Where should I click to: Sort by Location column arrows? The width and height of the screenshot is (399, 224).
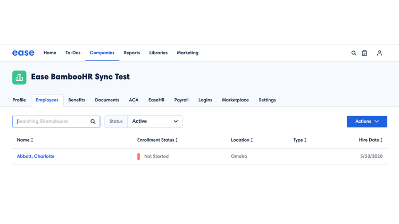point(252,140)
